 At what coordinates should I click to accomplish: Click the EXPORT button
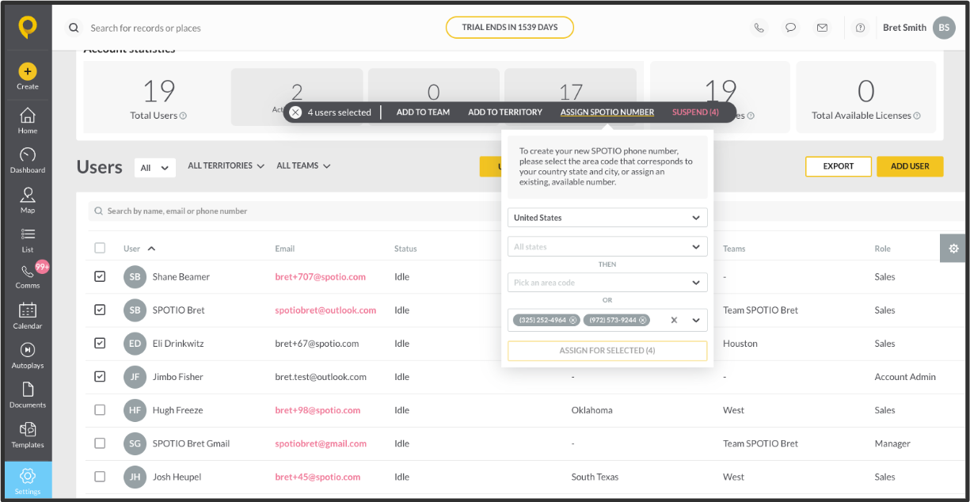[839, 166]
